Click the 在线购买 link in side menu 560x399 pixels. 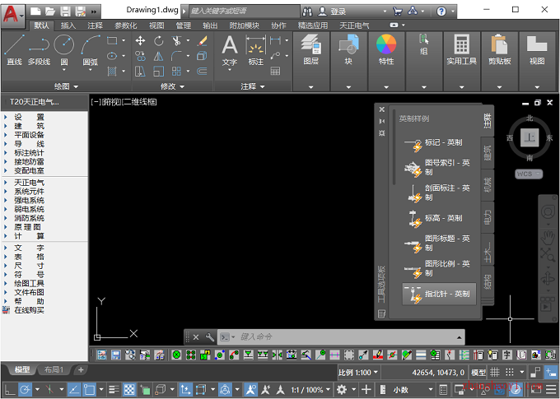[29, 310]
